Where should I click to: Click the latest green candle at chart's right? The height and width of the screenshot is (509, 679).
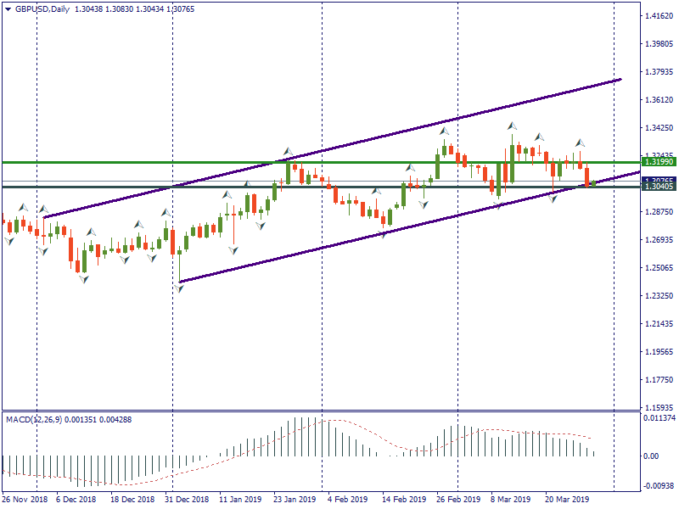594,183
